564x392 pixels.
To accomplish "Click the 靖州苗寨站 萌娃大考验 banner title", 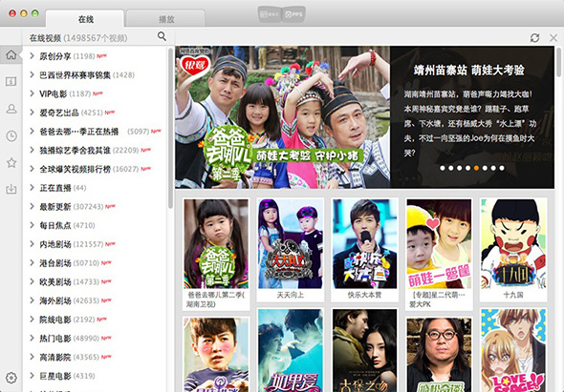I will click(x=468, y=70).
